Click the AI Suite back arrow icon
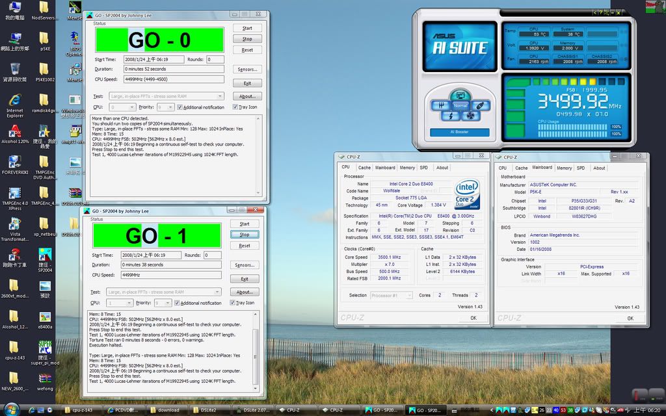666x416 pixels. click(x=595, y=13)
